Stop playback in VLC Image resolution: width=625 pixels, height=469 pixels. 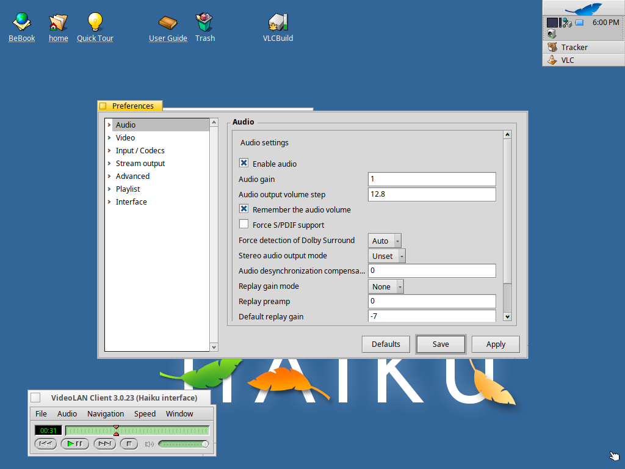point(129,444)
